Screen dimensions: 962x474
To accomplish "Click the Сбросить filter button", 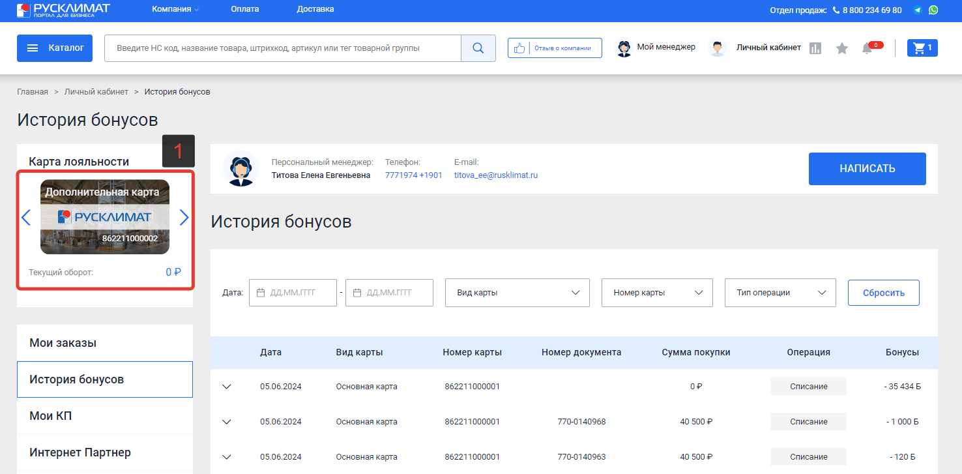I will 884,293.
